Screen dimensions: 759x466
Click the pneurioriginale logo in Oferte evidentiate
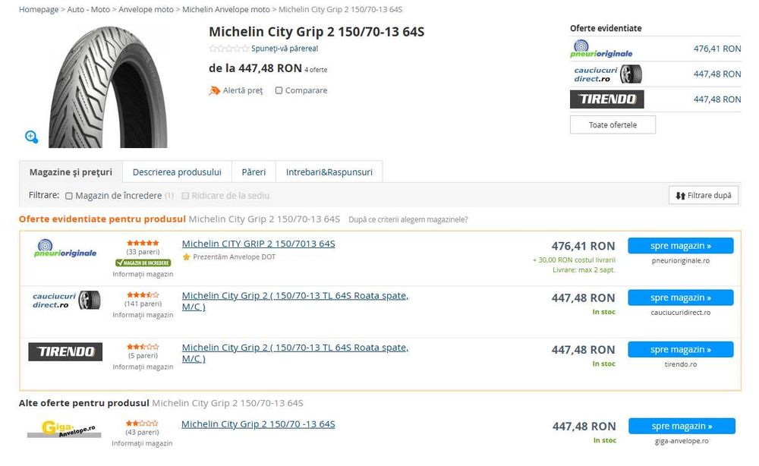pos(601,49)
